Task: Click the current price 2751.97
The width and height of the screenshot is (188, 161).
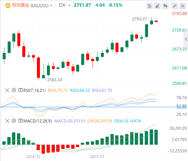Action: coord(83,5)
